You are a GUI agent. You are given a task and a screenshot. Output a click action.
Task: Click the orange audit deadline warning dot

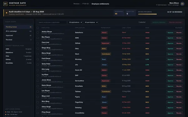point(7,13)
